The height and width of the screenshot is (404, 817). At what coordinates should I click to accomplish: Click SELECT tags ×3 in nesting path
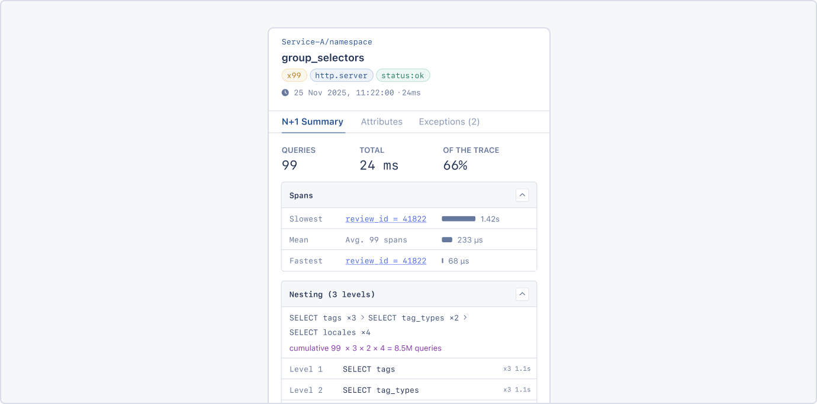pyautogui.click(x=323, y=318)
